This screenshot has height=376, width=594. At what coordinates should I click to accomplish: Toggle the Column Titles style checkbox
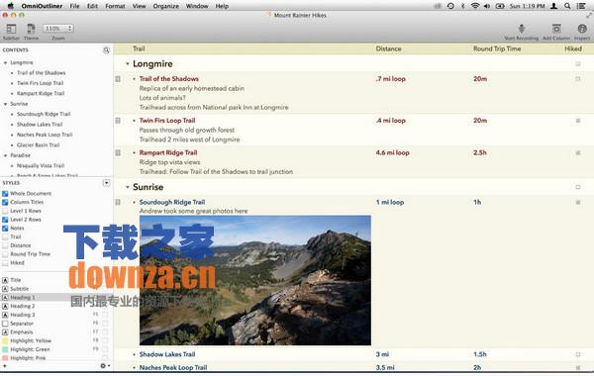tap(5, 202)
